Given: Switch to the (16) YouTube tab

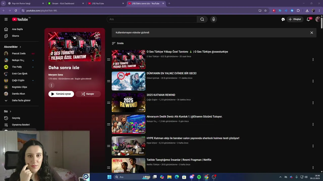Looking at the screenshot, I should tap(106, 4).
